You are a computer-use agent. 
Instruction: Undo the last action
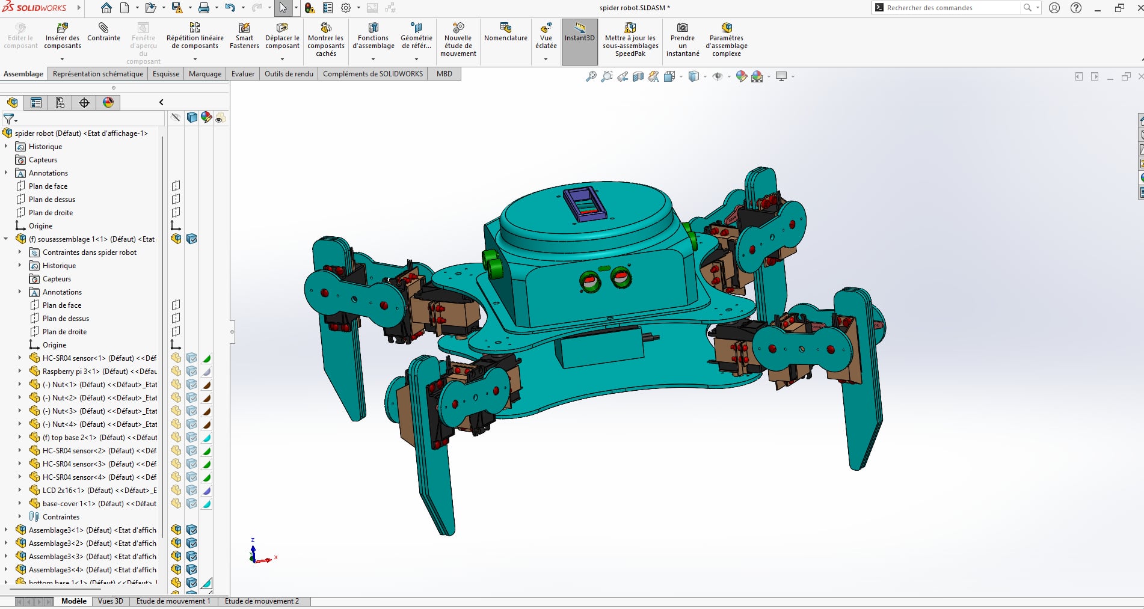[x=230, y=8]
